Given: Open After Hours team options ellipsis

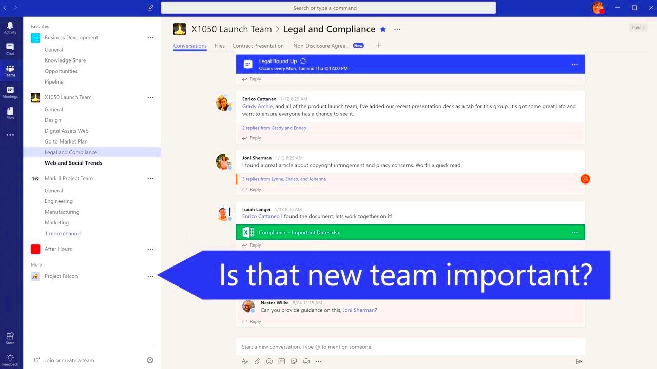Looking at the screenshot, I should click(150, 249).
